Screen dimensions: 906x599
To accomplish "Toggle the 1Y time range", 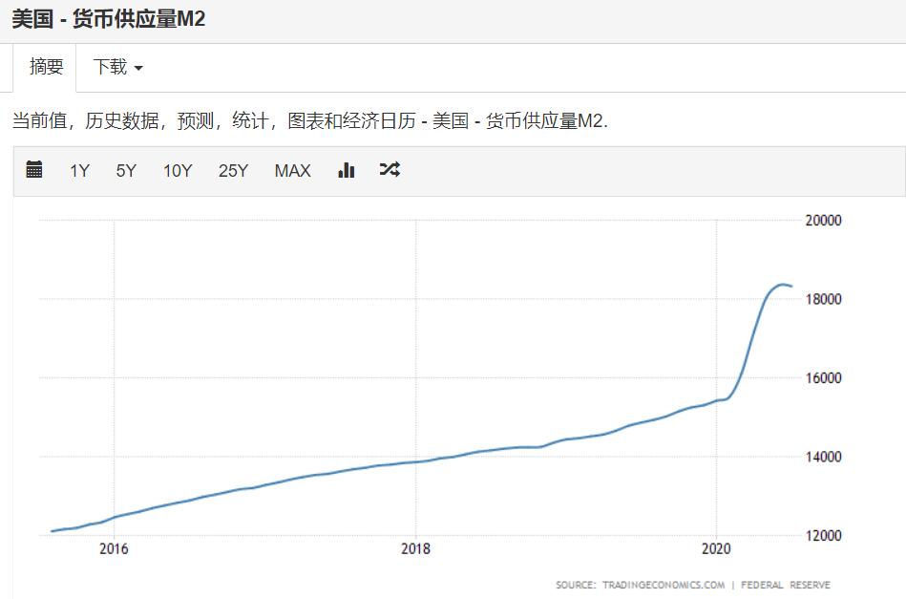I will click(x=78, y=170).
